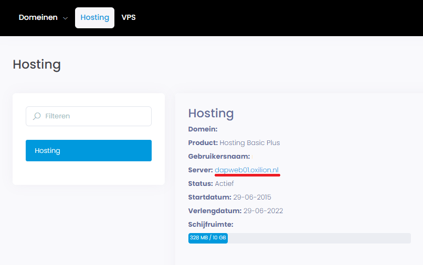
Task: Switch to the Hosting tab
Action: [94, 18]
